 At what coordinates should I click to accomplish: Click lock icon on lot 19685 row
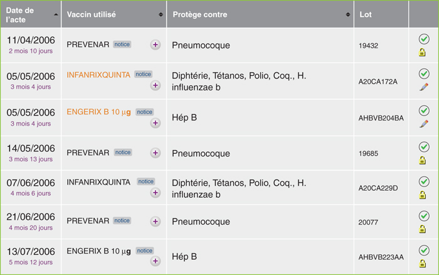click(x=422, y=160)
